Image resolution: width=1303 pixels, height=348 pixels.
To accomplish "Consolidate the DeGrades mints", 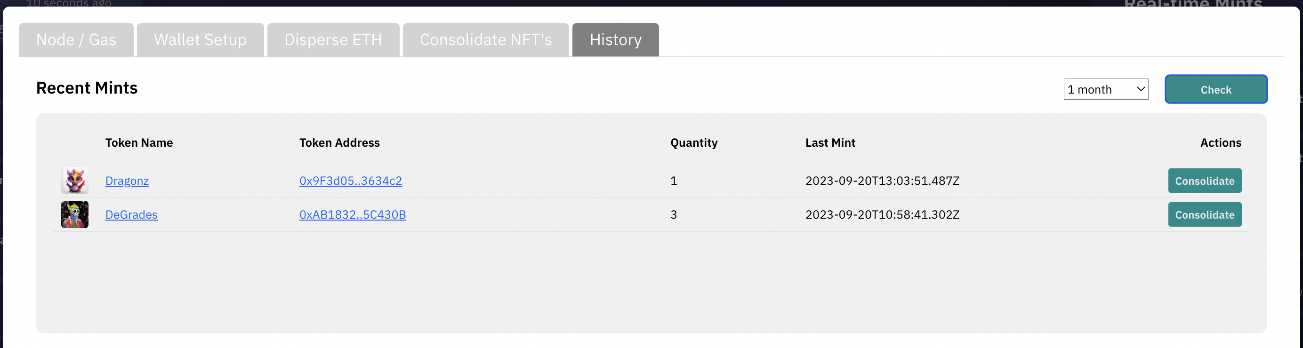I will 1204,214.
